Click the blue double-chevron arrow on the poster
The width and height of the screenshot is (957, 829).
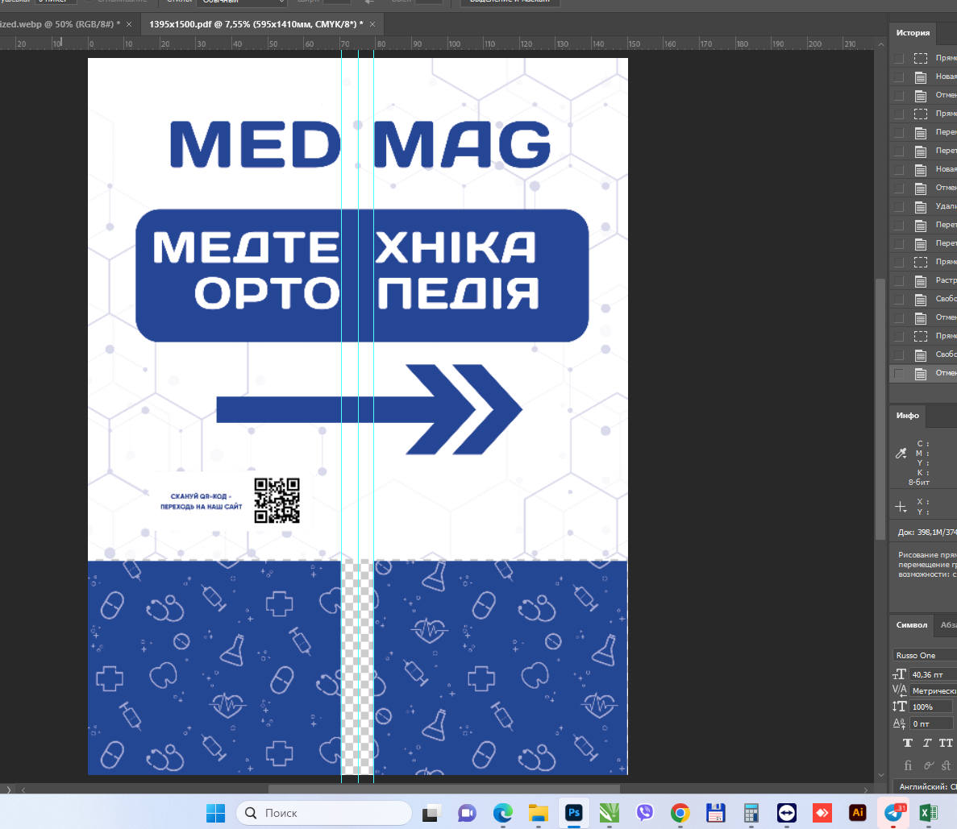point(369,409)
